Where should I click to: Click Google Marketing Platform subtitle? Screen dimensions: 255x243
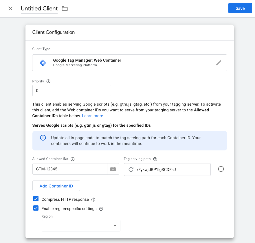75,65
